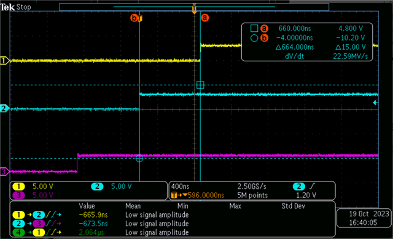Click the -665.9ns delay measurement value

(x=93, y=215)
